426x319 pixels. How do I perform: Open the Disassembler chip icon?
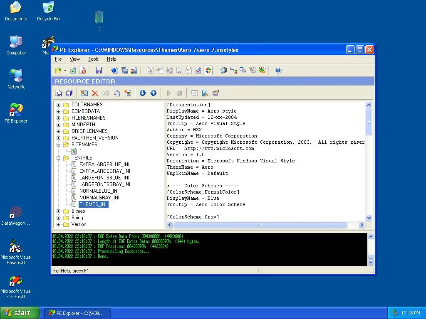224,71
